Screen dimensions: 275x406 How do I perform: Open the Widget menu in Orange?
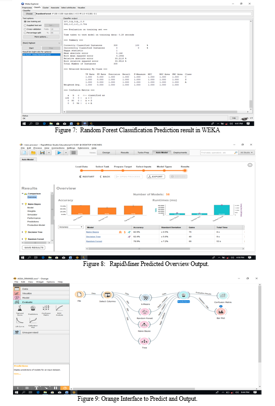40,282
